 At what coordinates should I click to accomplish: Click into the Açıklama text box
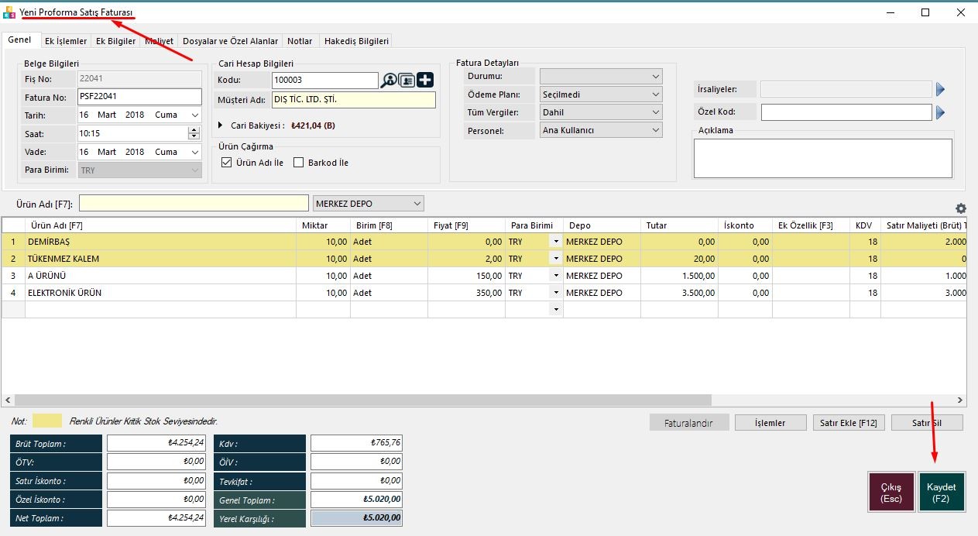point(822,158)
